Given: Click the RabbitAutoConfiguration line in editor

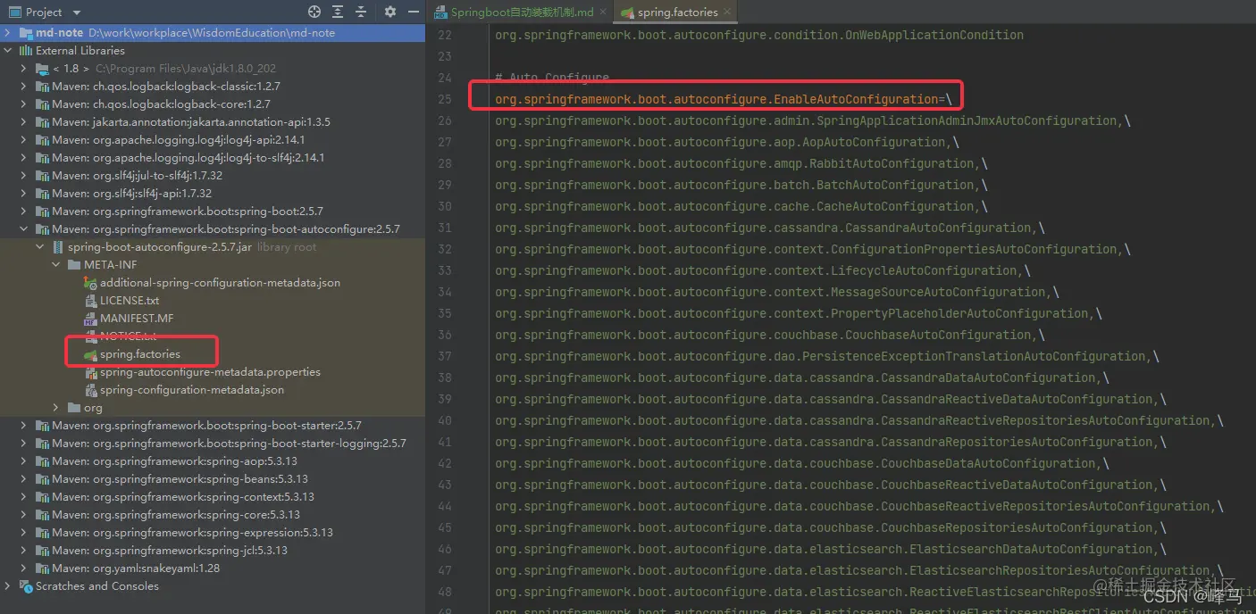Looking at the screenshot, I should point(741,163).
